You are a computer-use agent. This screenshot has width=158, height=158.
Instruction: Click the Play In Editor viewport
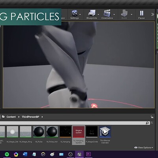click(x=79, y=65)
